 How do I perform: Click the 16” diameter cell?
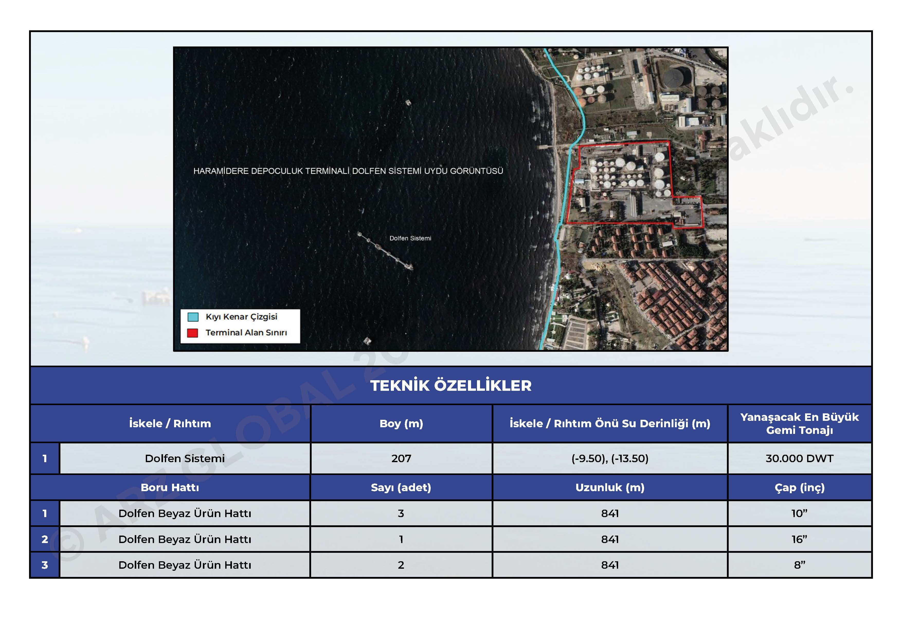799,539
